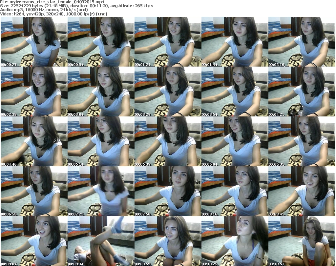Viewport: 336px width, 266px height.
Task: Click the frame timestamped 00:05:14
Action: coord(101,141)
